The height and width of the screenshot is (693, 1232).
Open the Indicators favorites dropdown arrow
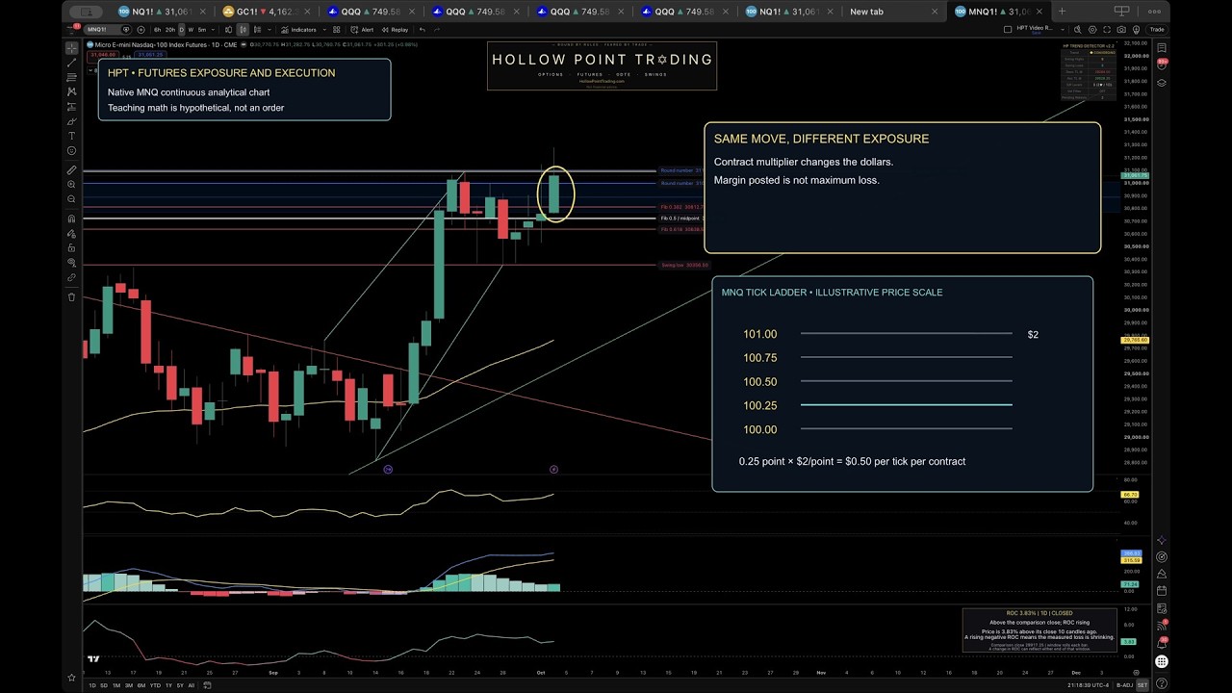tap(322, 30)
